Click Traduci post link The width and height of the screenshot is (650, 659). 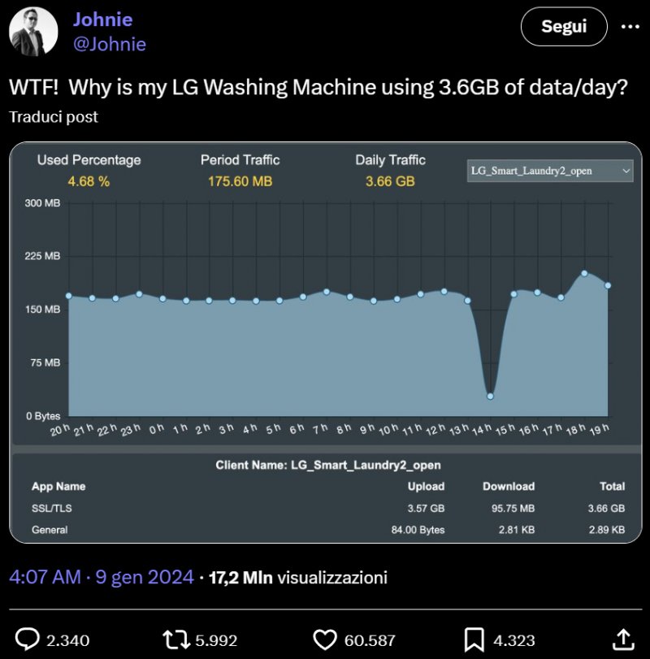click(54, 117)
